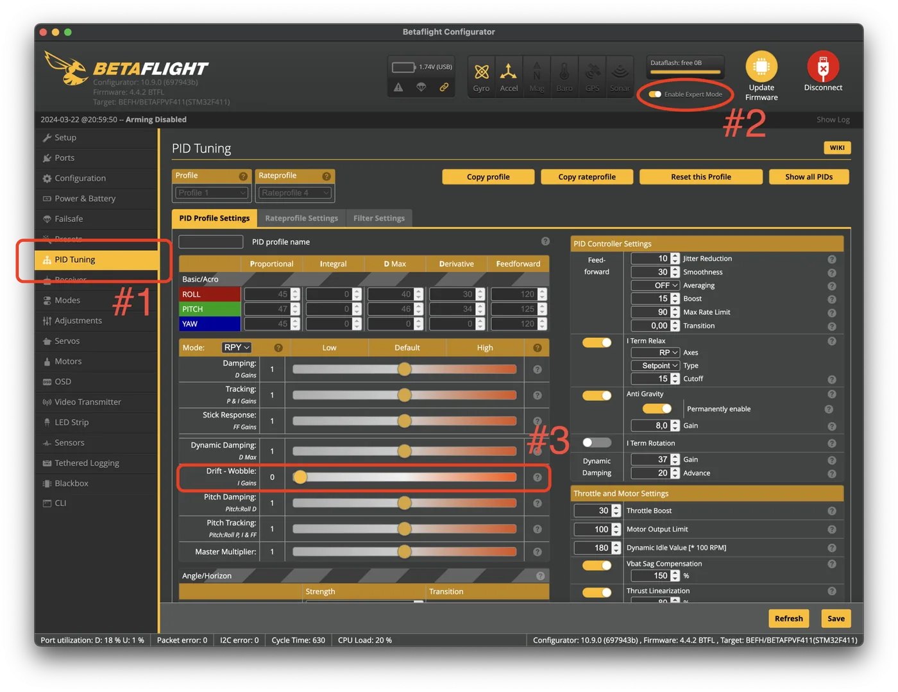The image size is (898, 692).
Task: Click the Update Firmware chip icon
Action: pyautogui.click(x=761, y=66)
